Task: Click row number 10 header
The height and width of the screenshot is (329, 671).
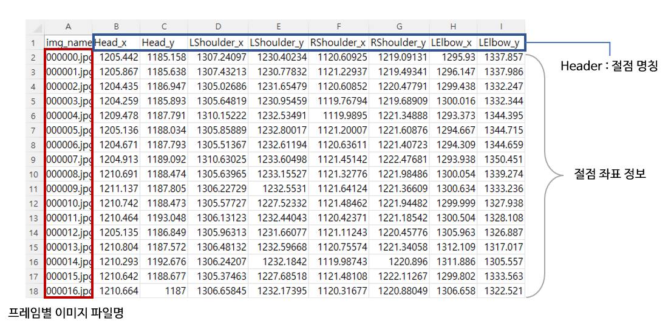Action: (34, 174)
